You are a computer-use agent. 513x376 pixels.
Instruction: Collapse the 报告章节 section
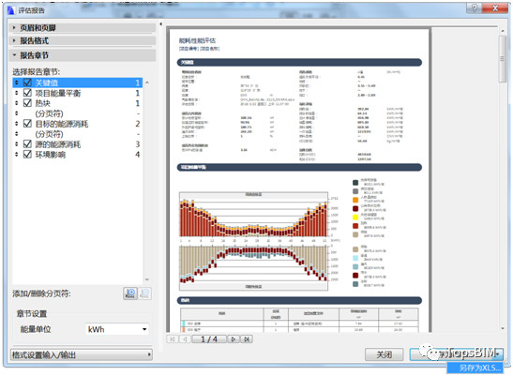pyautogui.click(x=83, y=55)
